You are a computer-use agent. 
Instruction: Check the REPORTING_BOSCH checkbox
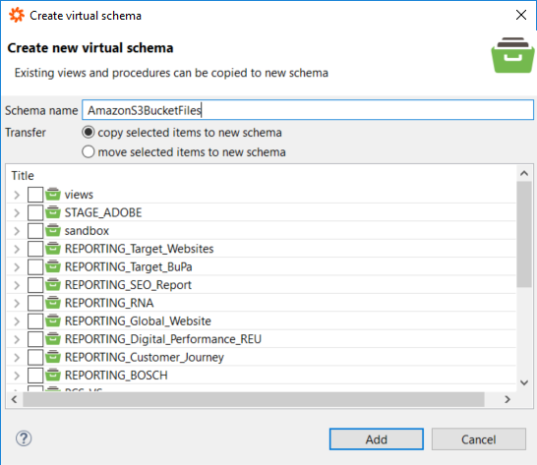(35, 376)
